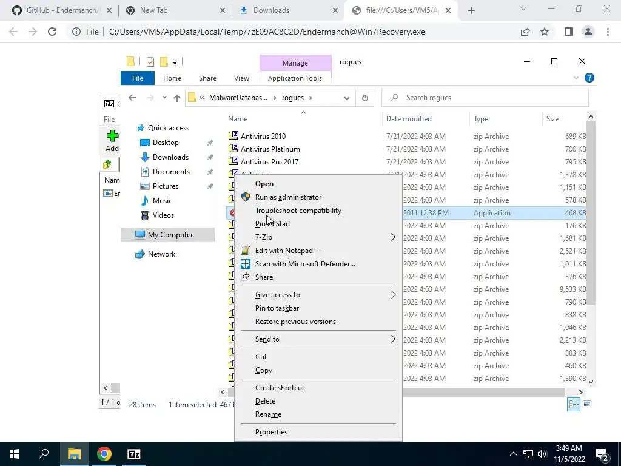The image size is (621, 466).
Task: Go up one folder level in Explorer
Action: pyautogui.click(x=176, y=98)
